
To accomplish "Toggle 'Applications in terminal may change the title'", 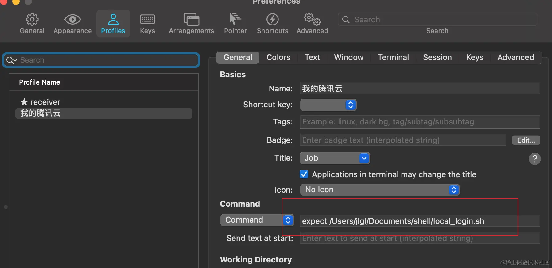I will click(x=304, y=174).
